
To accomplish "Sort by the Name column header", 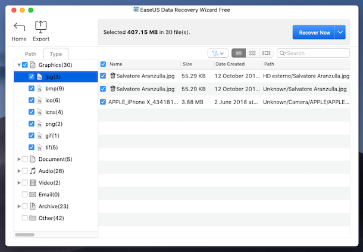I will tap(143, 64).
